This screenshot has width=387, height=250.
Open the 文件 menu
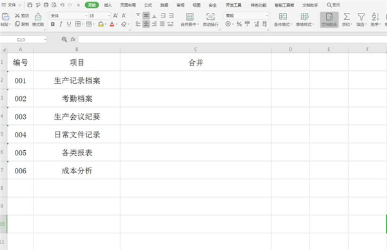coord(12,5)
